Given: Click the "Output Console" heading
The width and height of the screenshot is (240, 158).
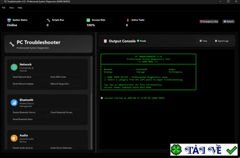Looking at the screenshot, I should (x=122, y=41).
